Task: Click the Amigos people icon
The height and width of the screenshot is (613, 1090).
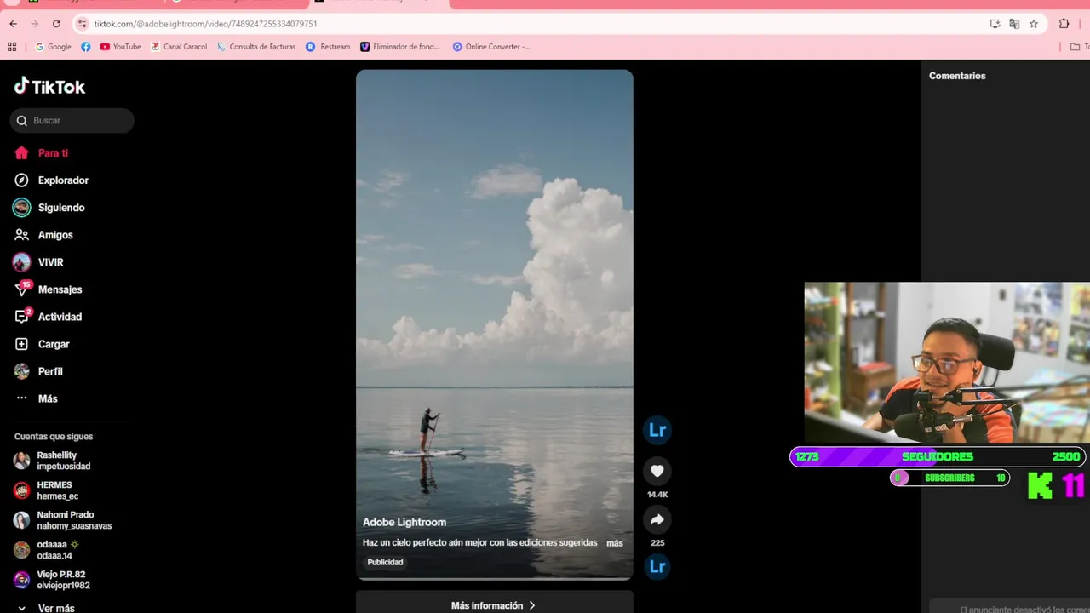Action: click(x=21, y=235)
